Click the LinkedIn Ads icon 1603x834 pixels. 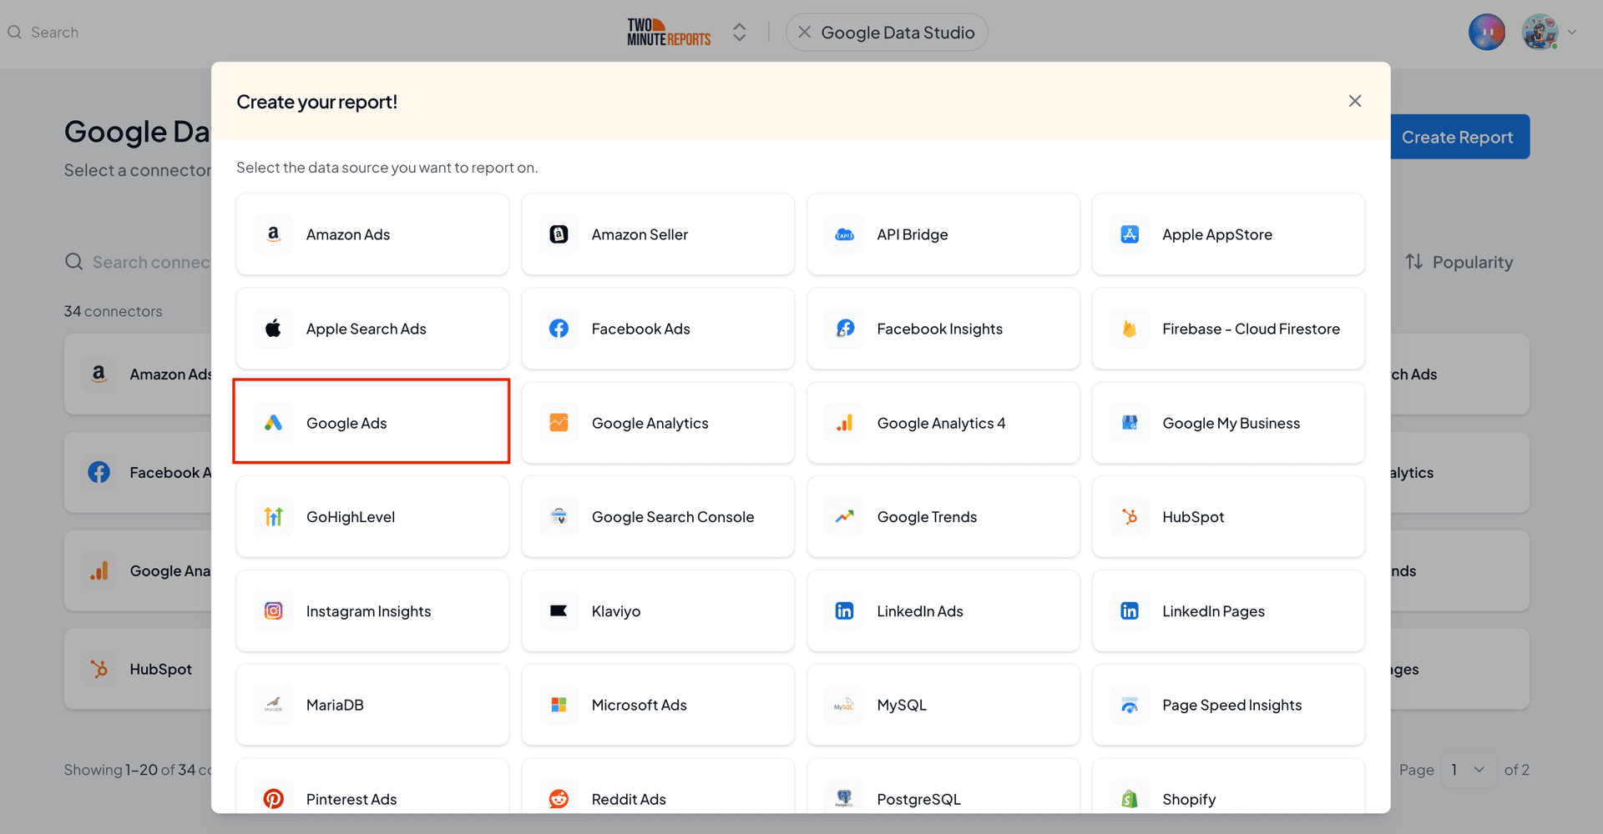pos(844,611)
